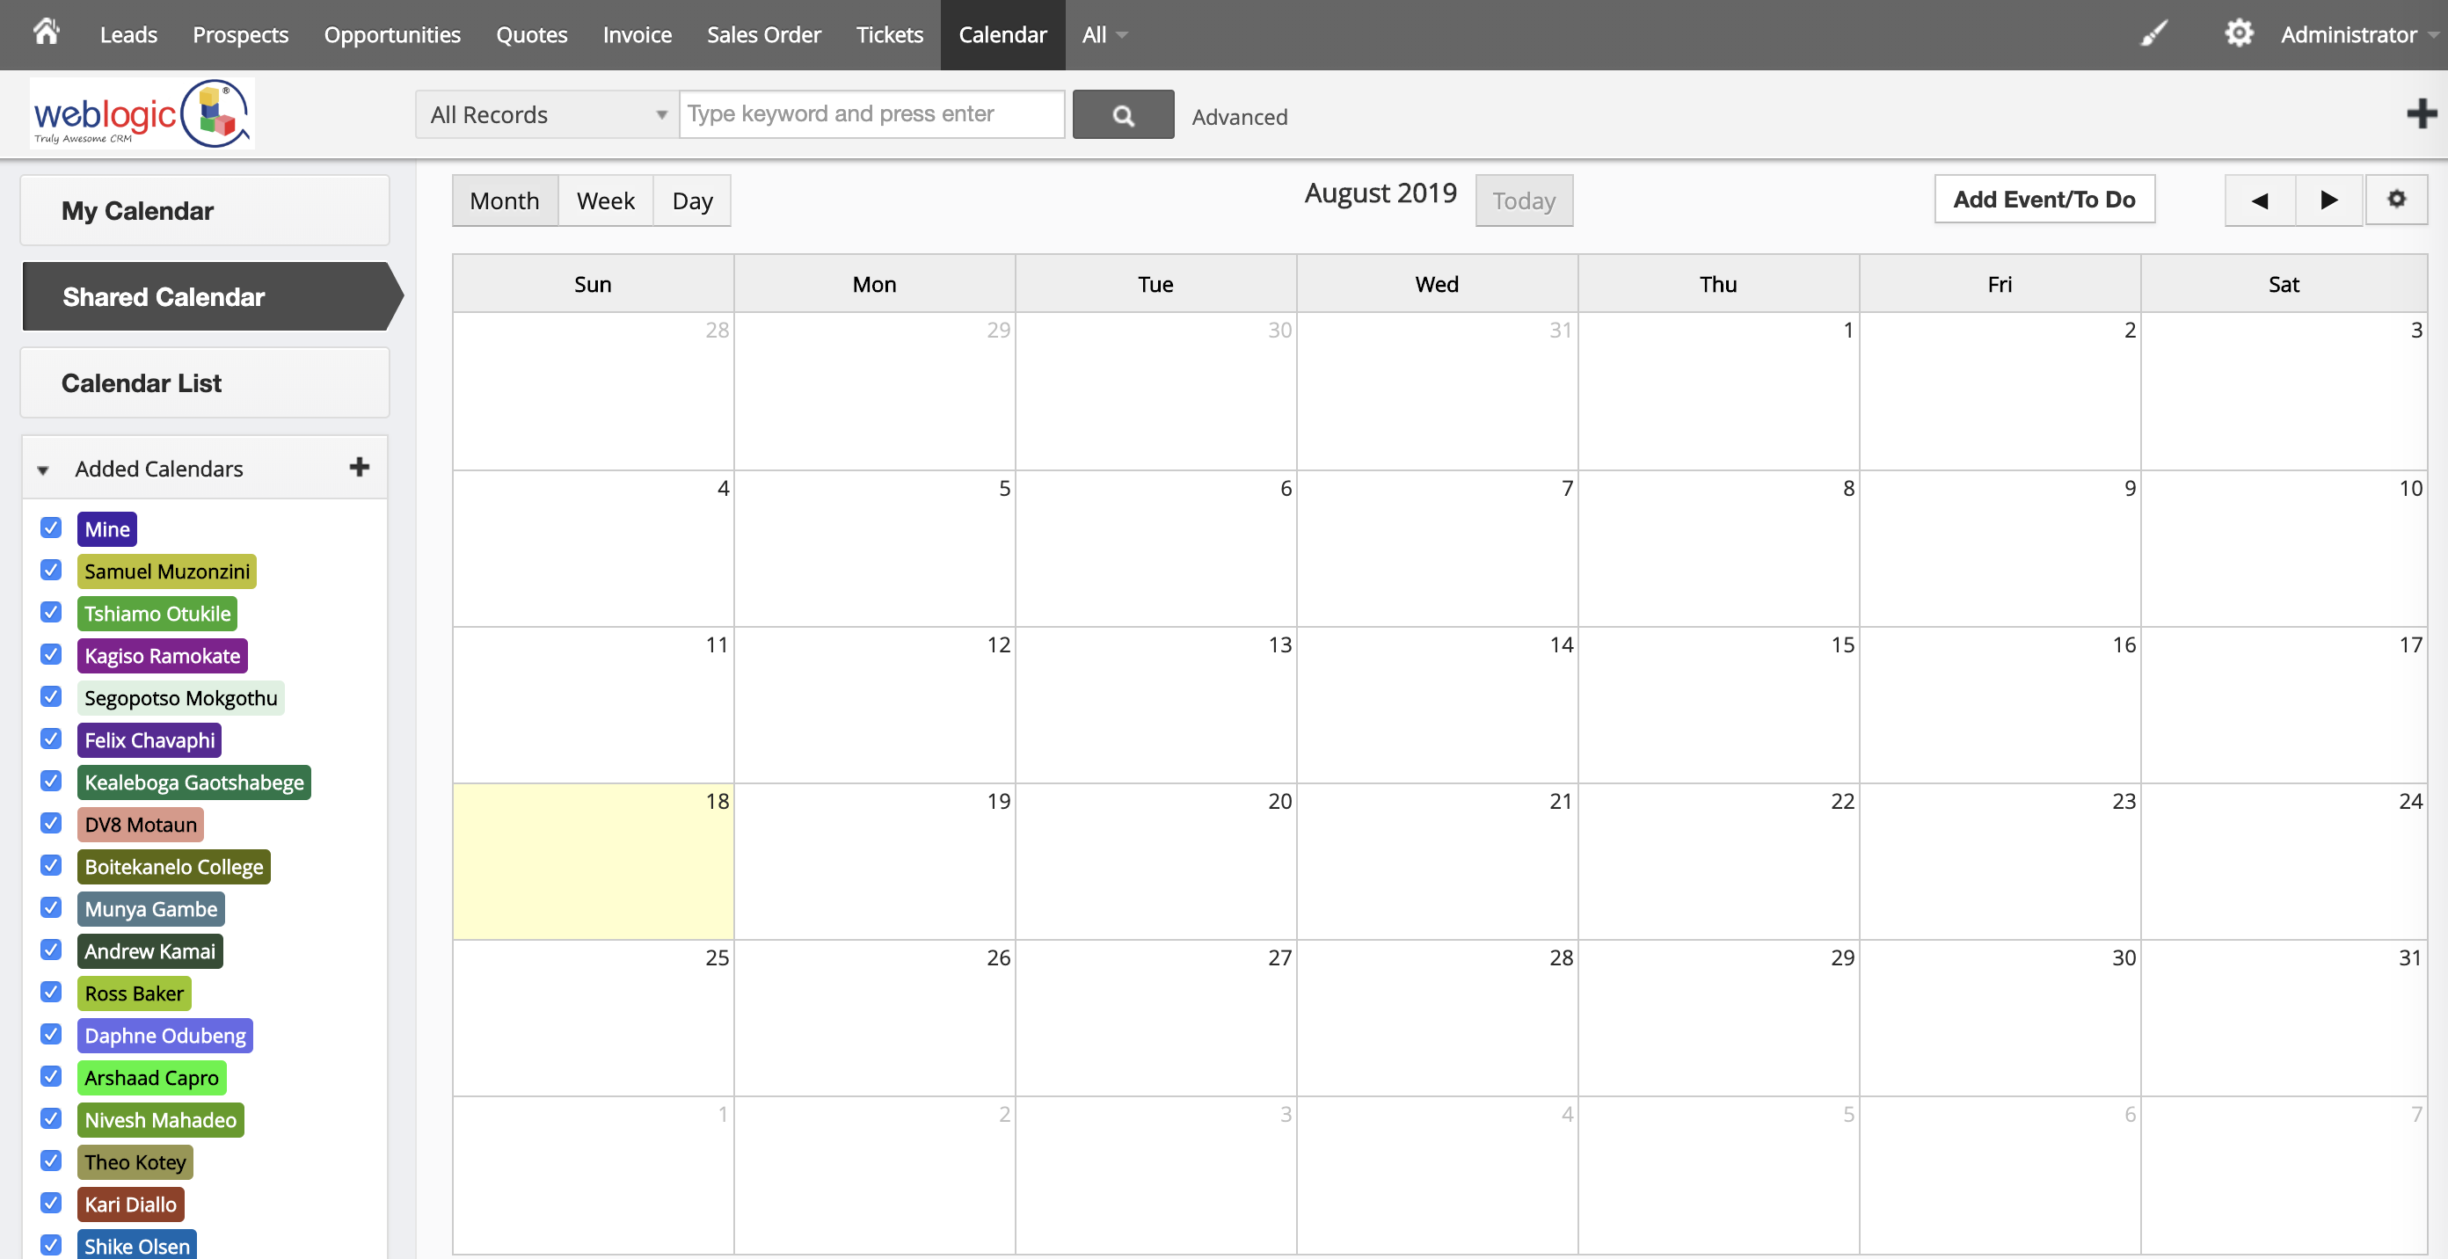Viewport: 2448px width, 1259px height.
Task: Click the home icon in the navigation bar
Action: click(45, 33)
